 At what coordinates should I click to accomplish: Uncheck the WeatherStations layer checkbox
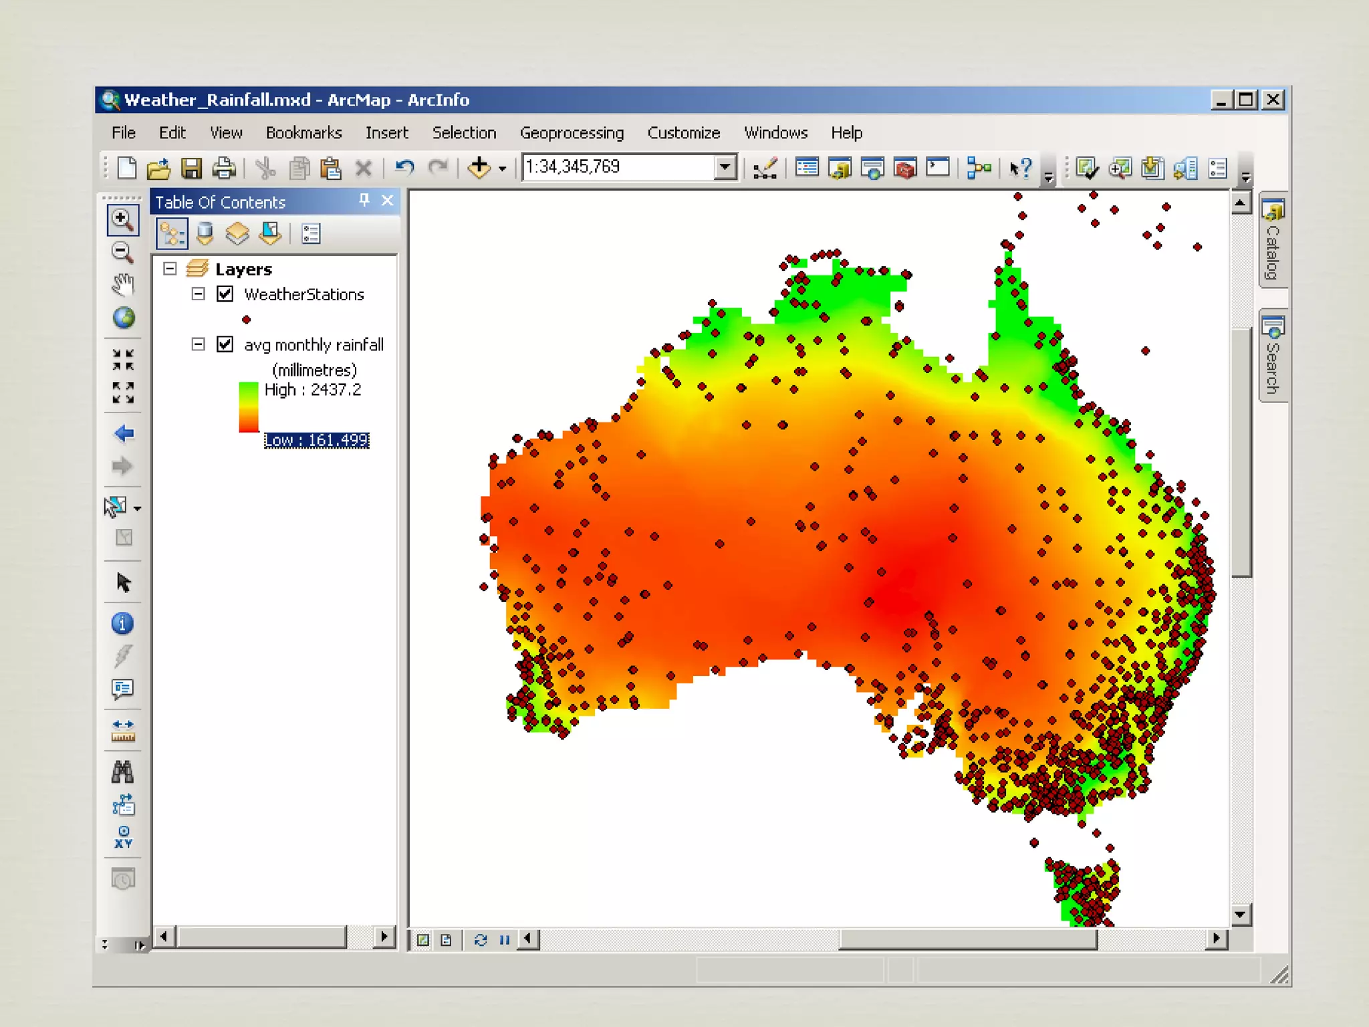[225, 294]
